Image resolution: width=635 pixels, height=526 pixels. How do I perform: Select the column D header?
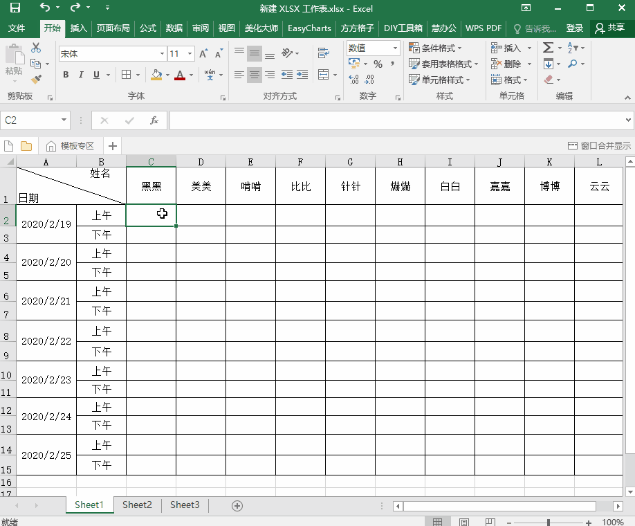coord(201,162)
